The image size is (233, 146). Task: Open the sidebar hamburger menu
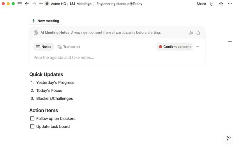(20, 4)
